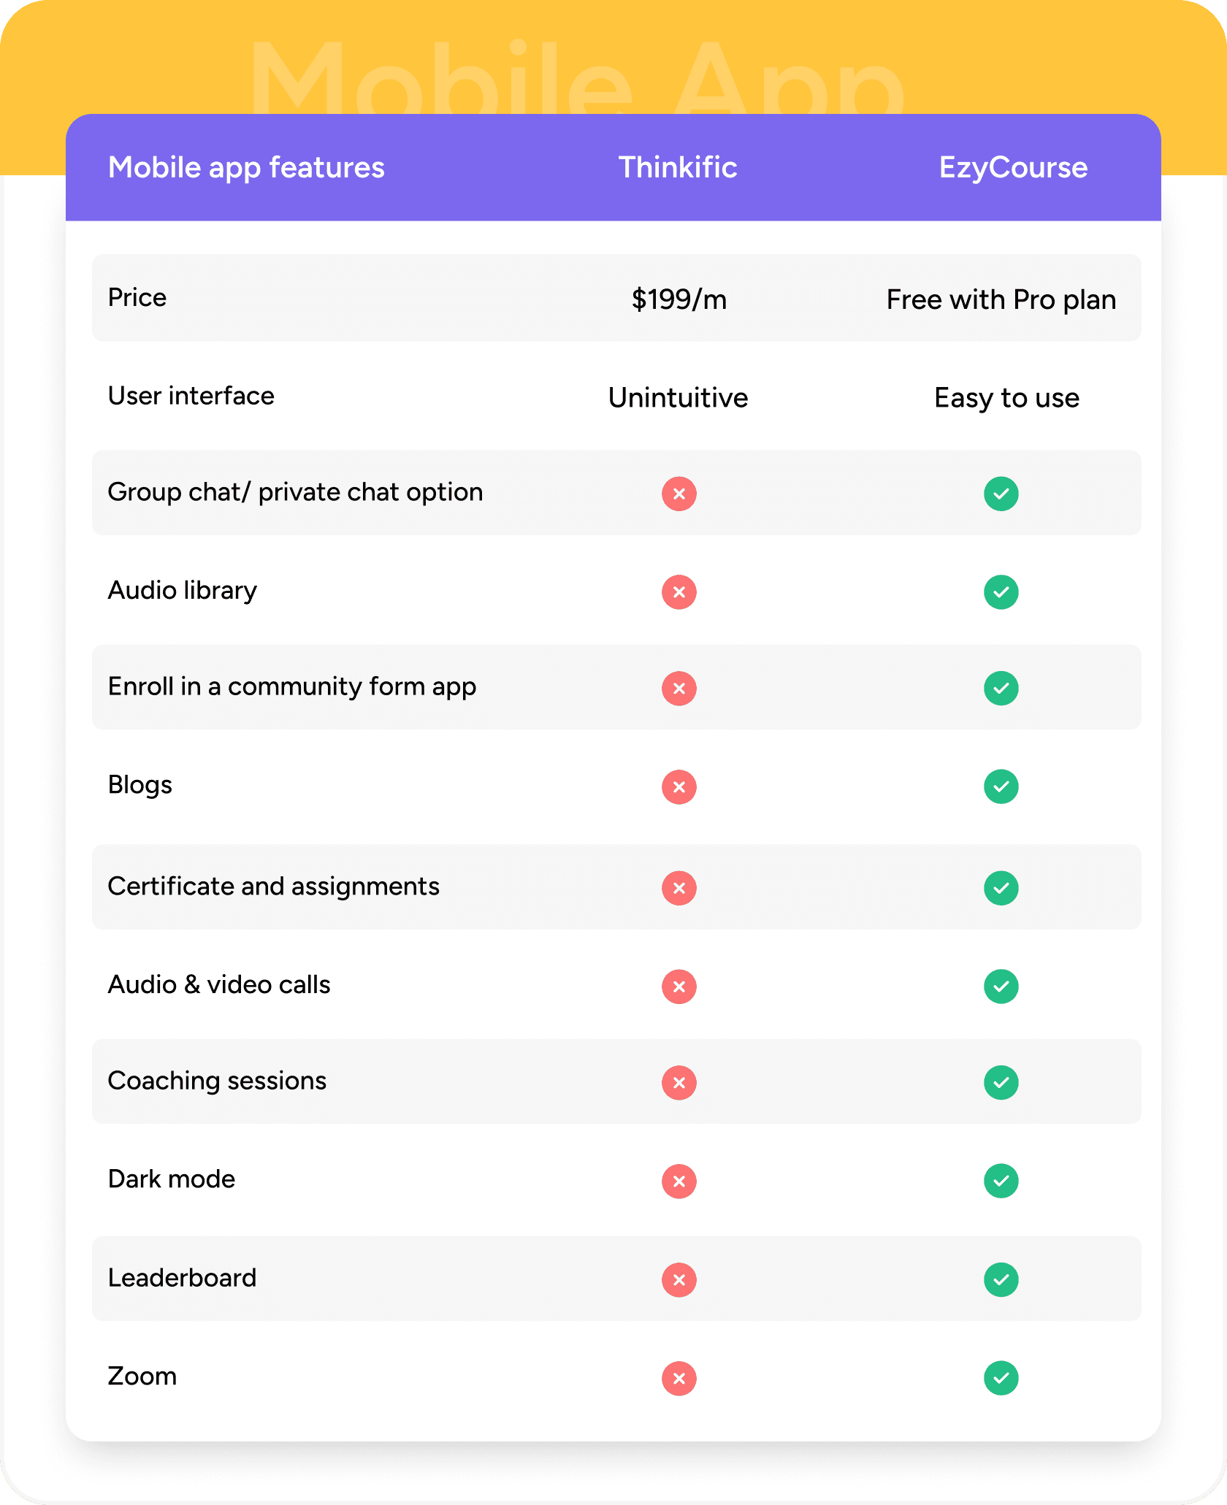Image resolution: width=1227 pixels, height=1505 pixels.
Task: Click the $199/m price text
Action: [679, 299]
